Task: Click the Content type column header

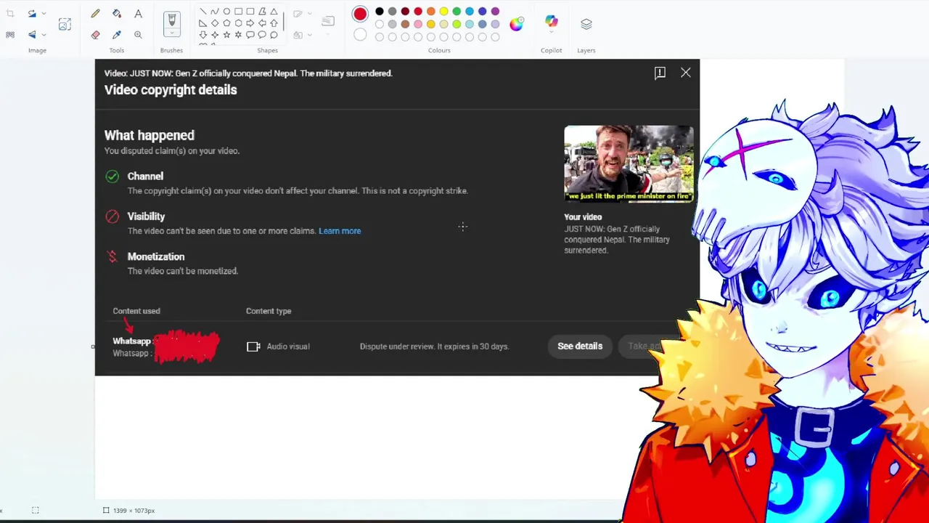Action: click(269, 311)
